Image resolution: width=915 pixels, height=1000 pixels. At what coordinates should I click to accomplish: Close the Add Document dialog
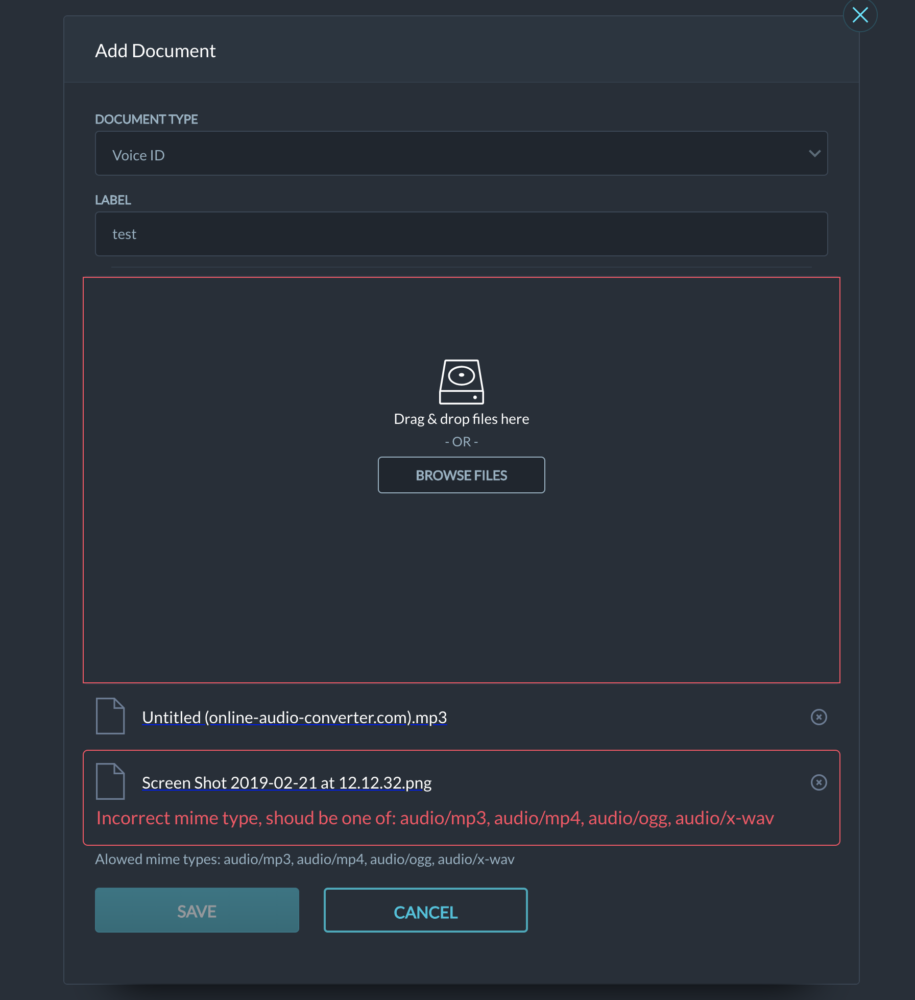point(860,15)
